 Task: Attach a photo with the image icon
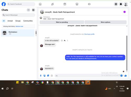pyautogui.click(x=45, y=76)
